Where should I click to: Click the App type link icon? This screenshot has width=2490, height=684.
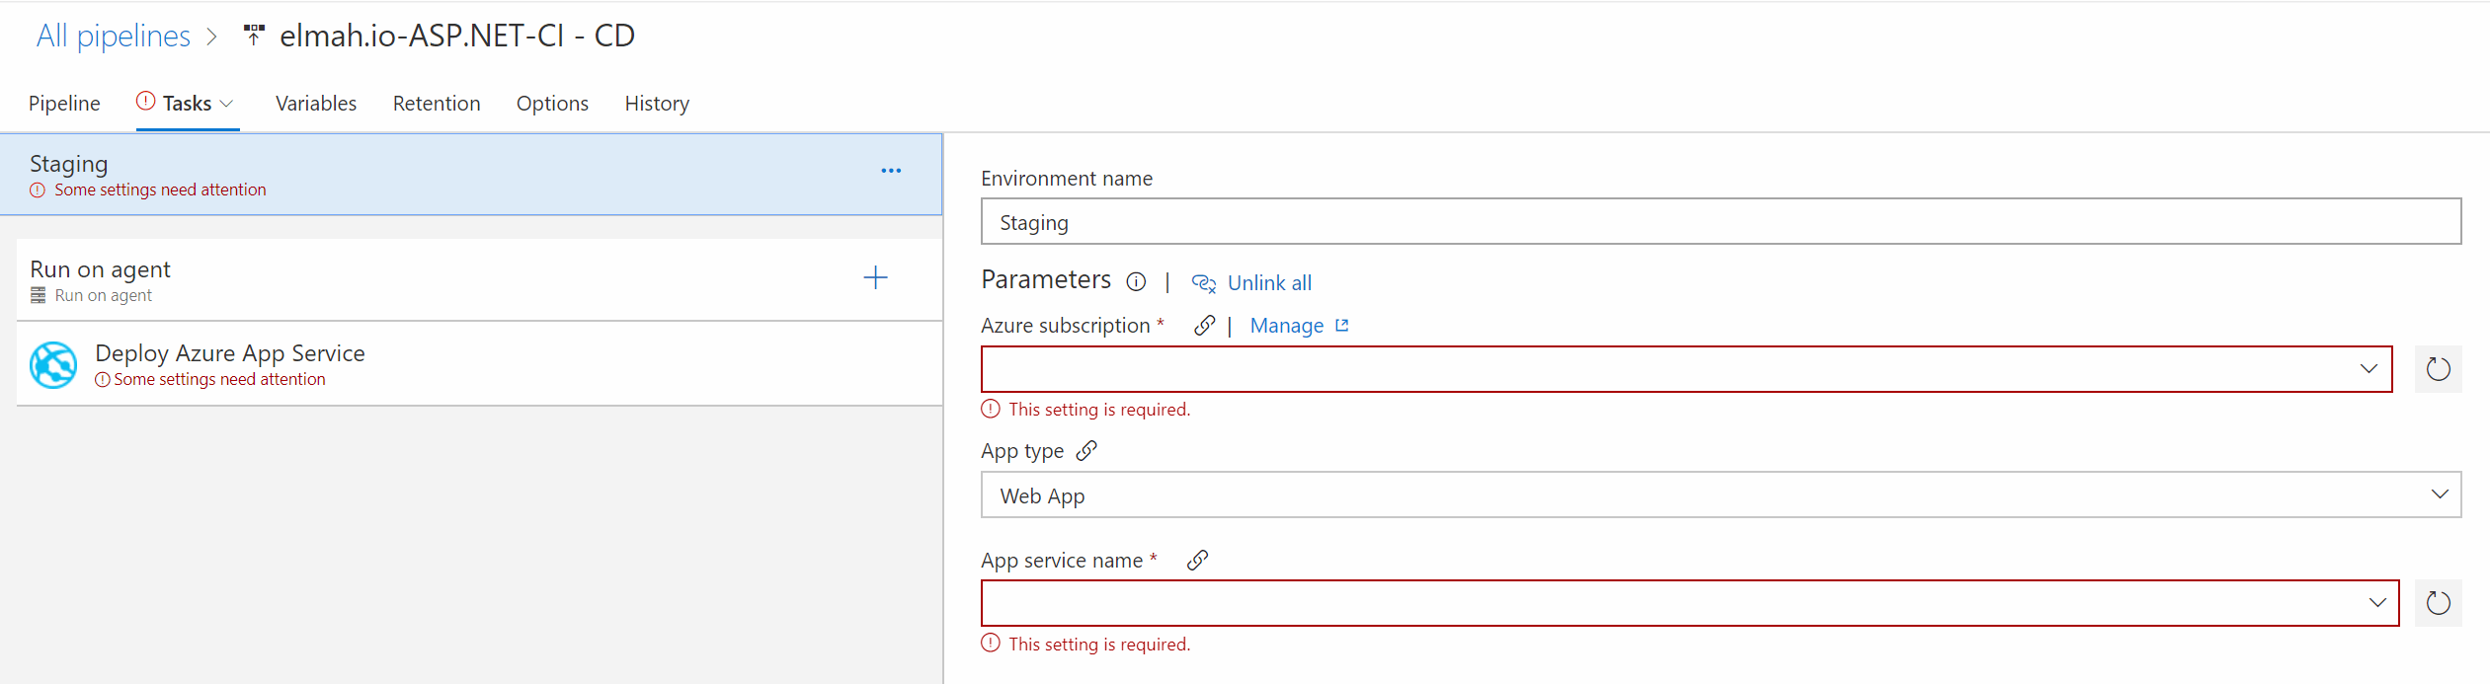tap(1086, 451)
